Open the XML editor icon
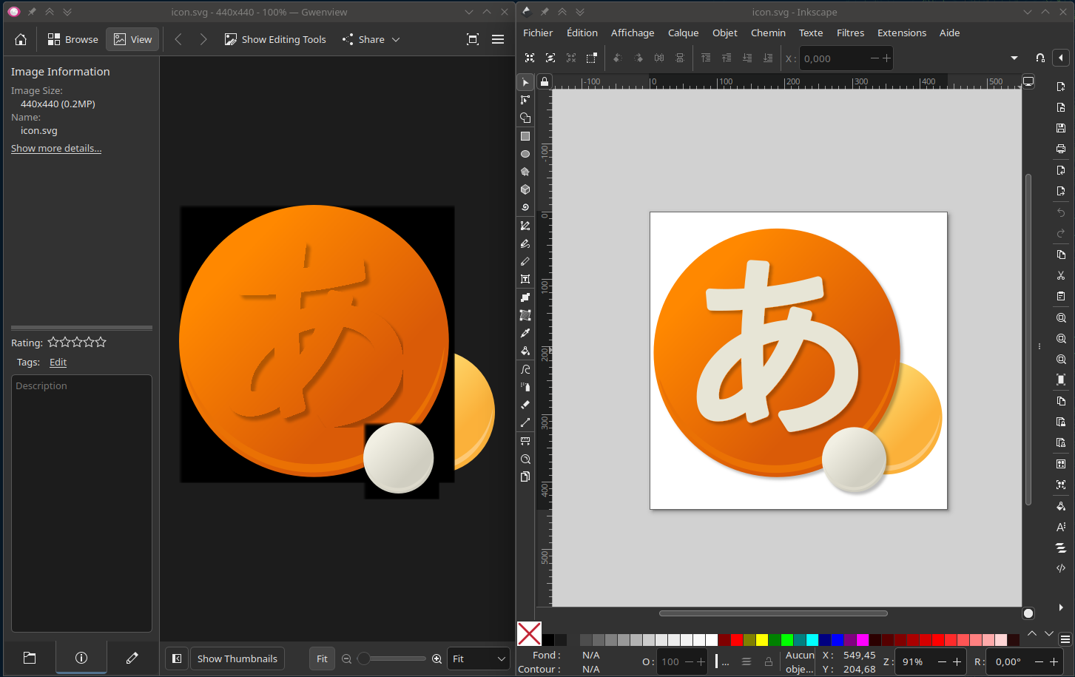 pyautogui.click(x=1061, y=568)
